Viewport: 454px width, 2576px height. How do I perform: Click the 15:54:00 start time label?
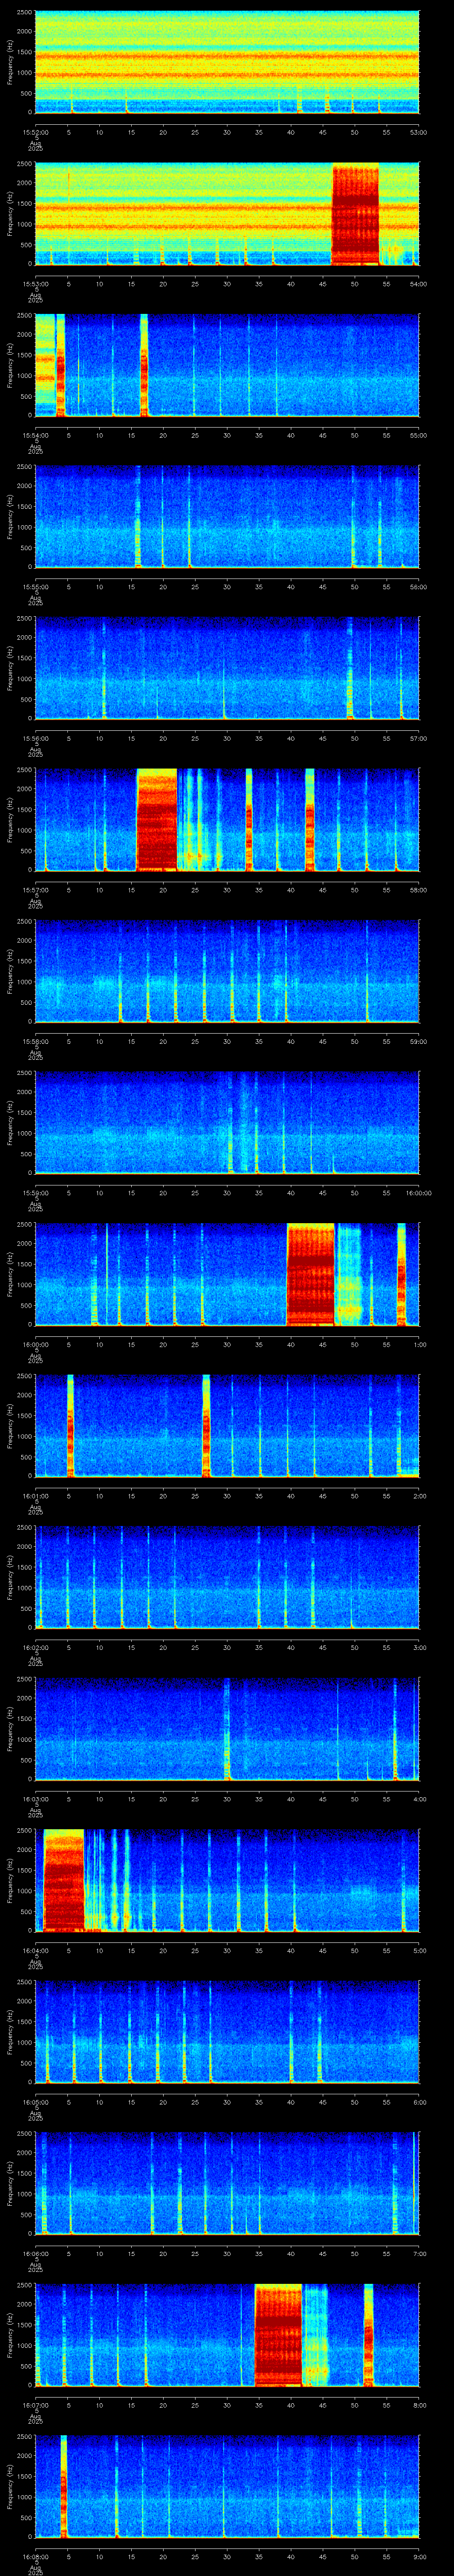click(35, 435)
